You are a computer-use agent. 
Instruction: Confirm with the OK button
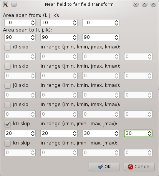[104, 167]
